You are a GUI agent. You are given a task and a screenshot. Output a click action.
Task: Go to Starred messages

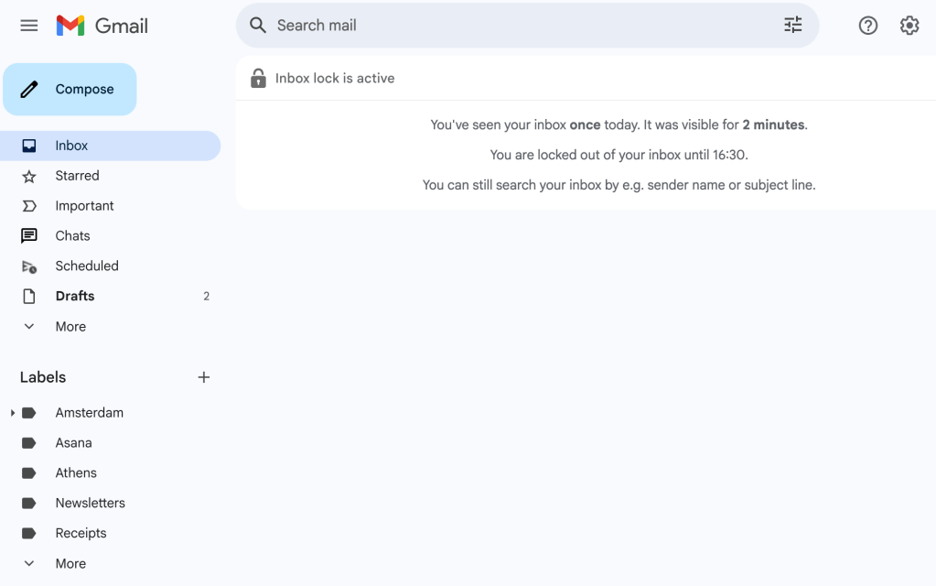(77, 176)
